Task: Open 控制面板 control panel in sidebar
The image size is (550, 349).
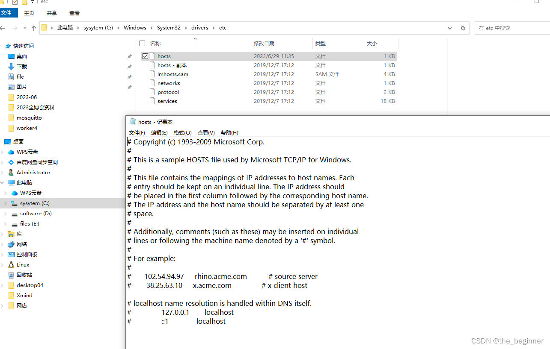Action: point(27,254)
